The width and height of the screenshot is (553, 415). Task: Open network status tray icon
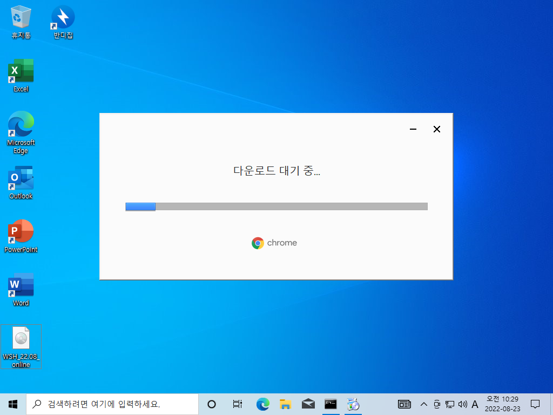pos(450,404)
